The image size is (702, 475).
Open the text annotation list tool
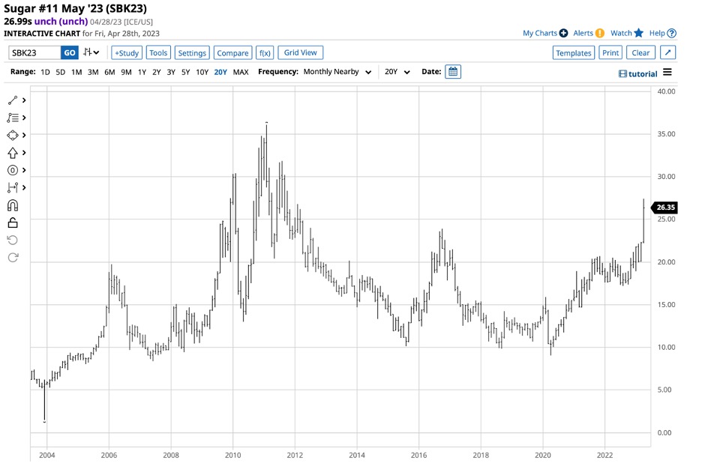pos(13,118)
